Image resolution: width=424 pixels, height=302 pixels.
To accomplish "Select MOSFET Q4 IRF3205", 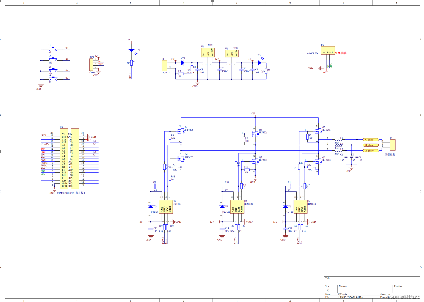I will click(x=181, y=159).
